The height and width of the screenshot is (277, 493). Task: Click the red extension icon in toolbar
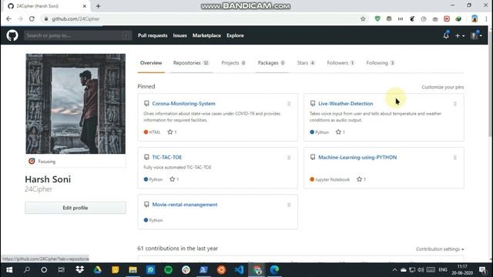pyautogui.click(x=447, y=18)
